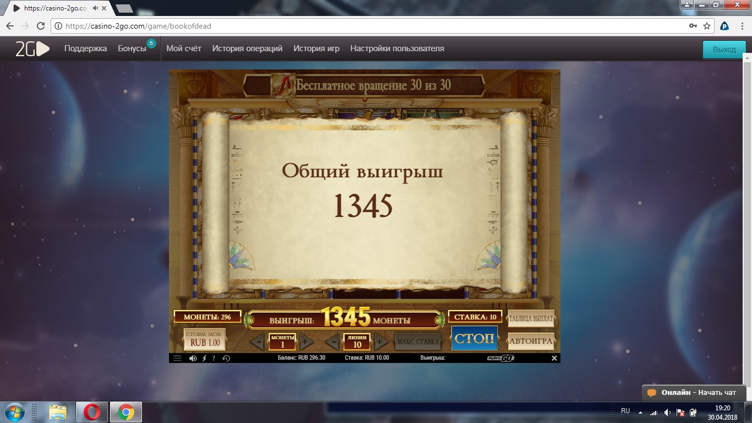Increase lines with plus next to ЛИНИИ
The width and height of the screenshot is (752, 423).
pyautogui.click(x=380, y=342)
